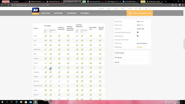This screenshot has width=185, height=104.
Task: Open a new tab with the plus icon
Action: coord(166,1)
